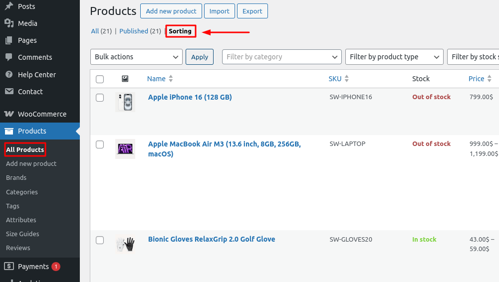Open Contact in the sidebar menu

coord(30,92)
